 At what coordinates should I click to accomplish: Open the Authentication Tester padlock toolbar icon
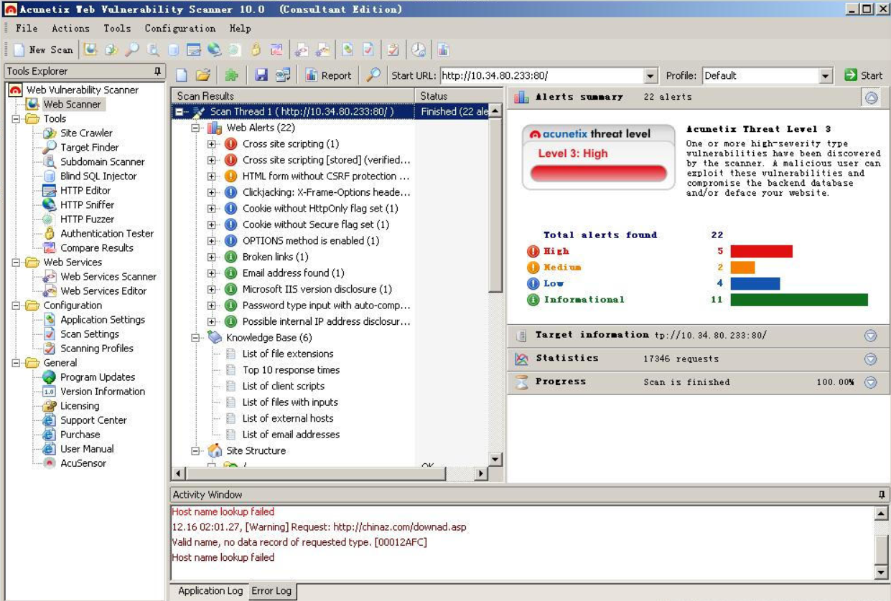[x=256, y=49]
